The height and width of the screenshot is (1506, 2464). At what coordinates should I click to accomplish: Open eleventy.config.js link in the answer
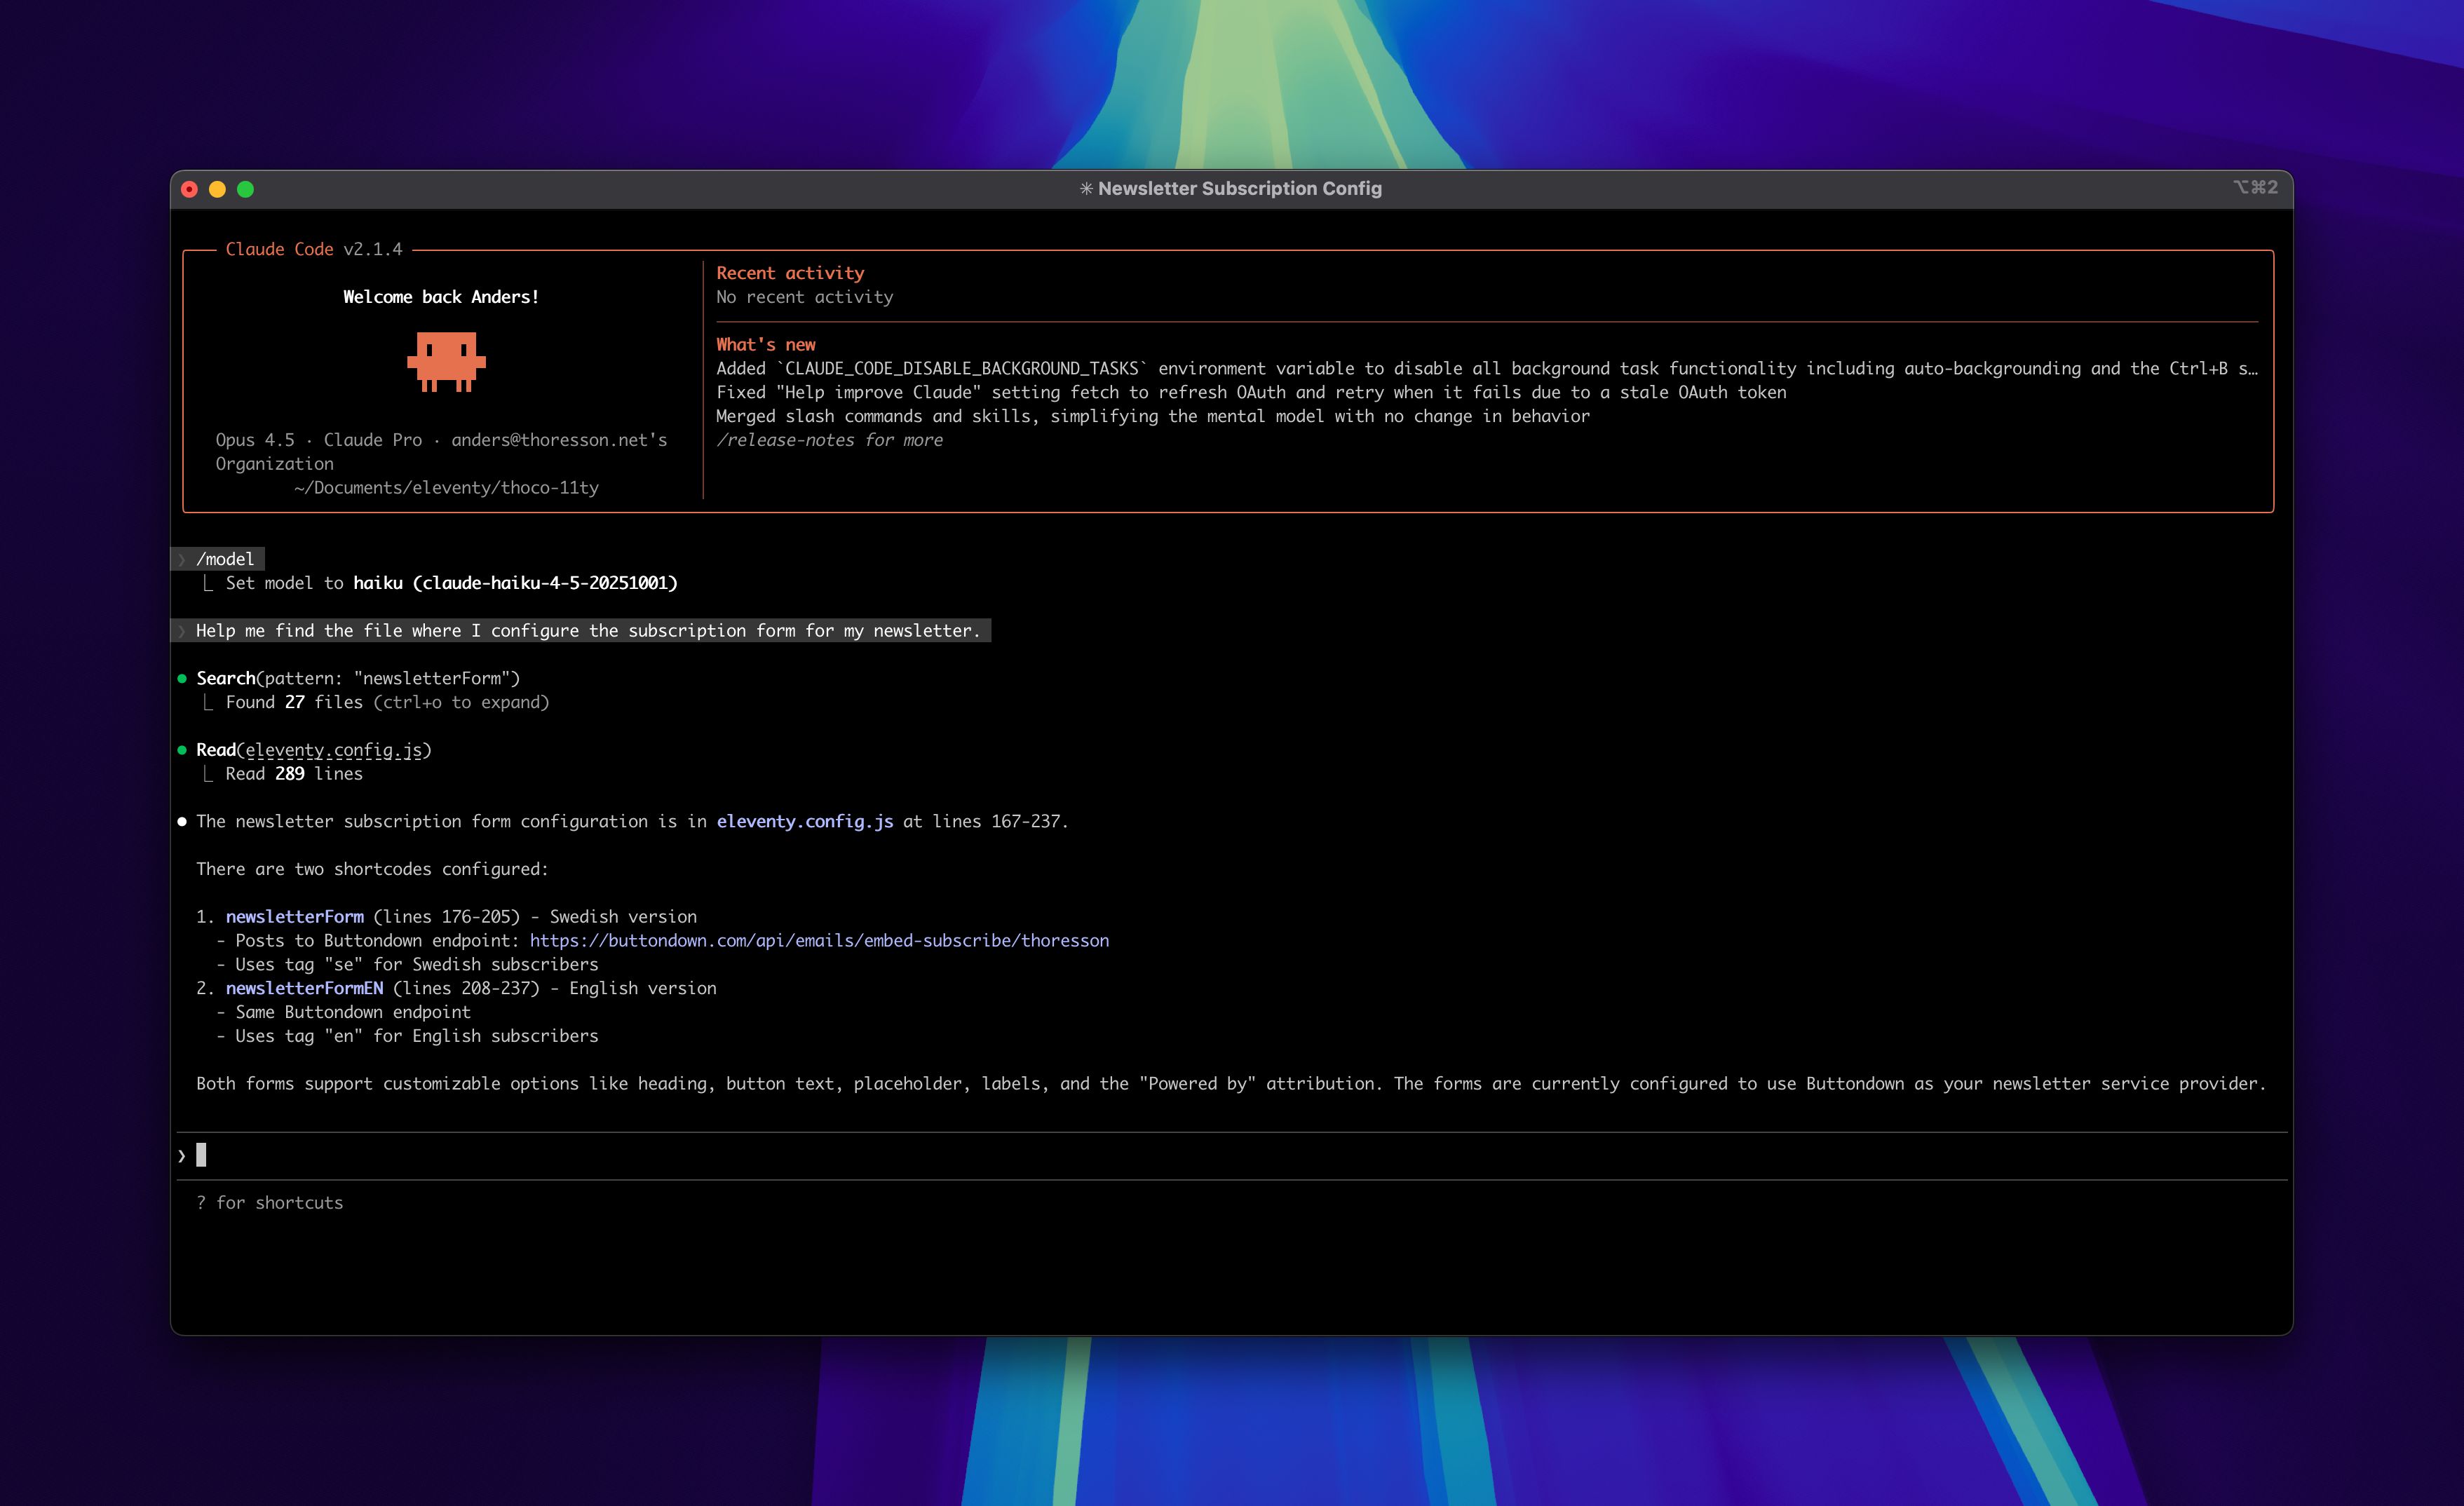tap(804, 822)
